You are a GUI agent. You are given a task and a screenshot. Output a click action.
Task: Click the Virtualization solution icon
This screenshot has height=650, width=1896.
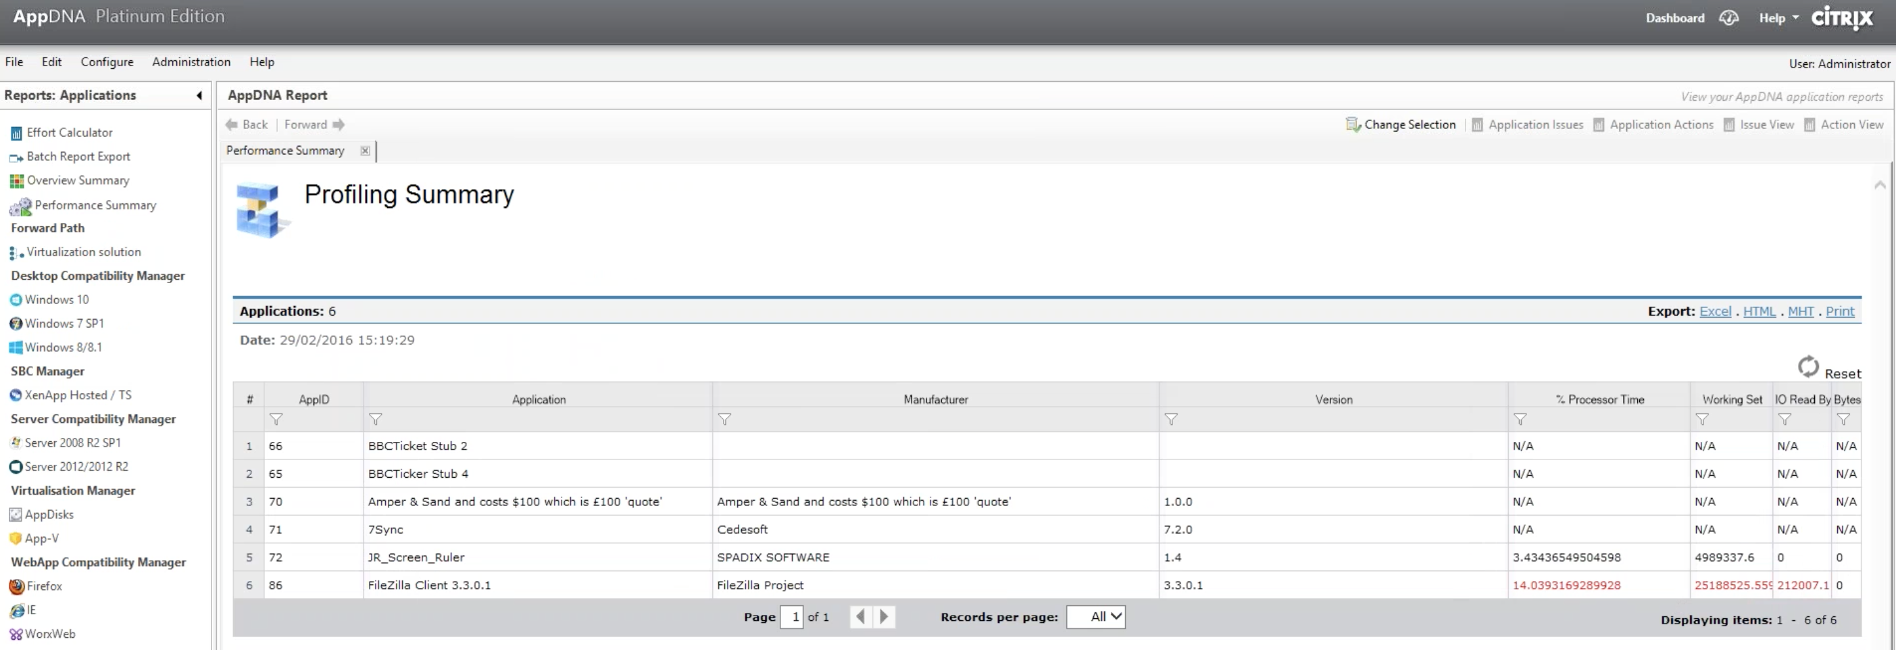click(x=16, y=253)
